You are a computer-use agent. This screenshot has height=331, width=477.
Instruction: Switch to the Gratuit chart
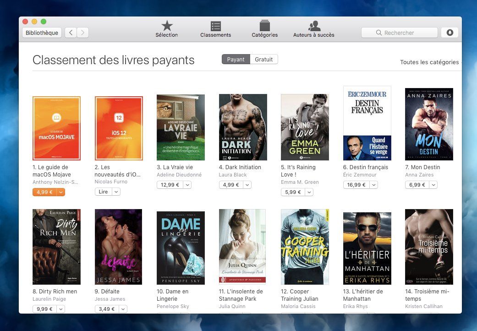click(264, 59)
